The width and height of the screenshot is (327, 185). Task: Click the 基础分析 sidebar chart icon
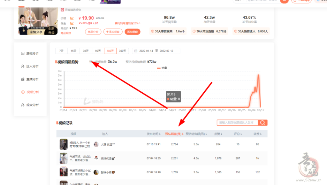tap(23, 53)
